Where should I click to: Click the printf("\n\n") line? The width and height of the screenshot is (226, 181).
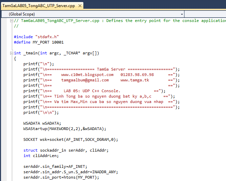tap(41, 113)
